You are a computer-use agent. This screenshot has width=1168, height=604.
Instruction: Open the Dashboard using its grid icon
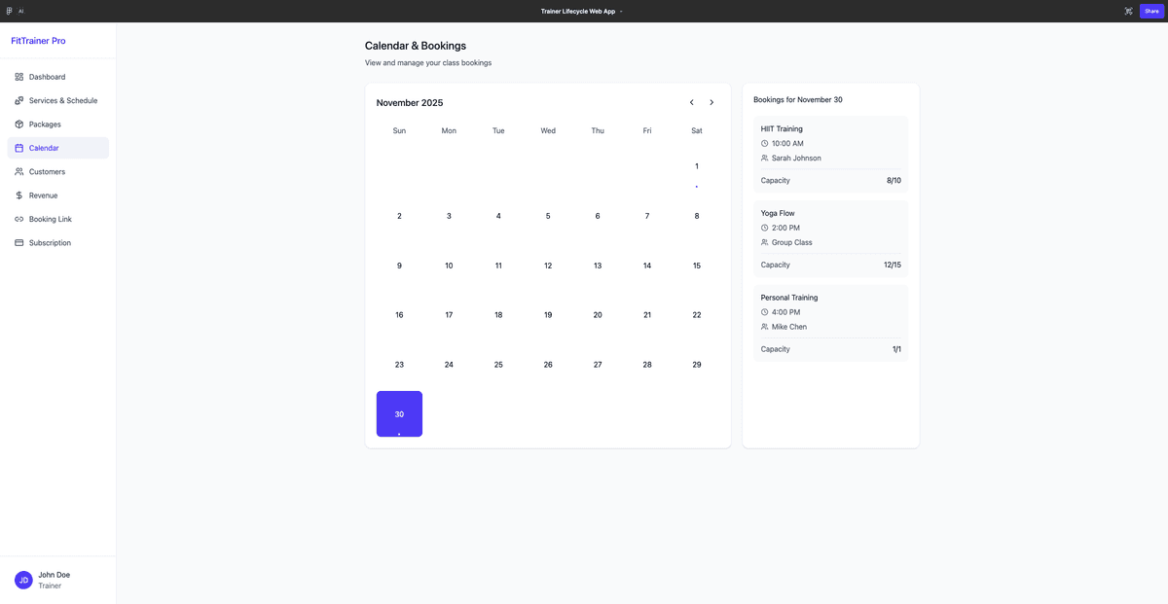coord(18,76)
